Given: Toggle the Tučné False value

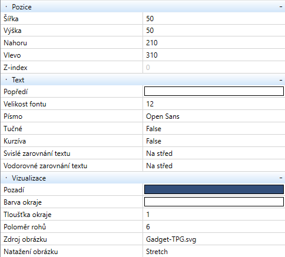Looking at the screenshot, I should point(214,129).
